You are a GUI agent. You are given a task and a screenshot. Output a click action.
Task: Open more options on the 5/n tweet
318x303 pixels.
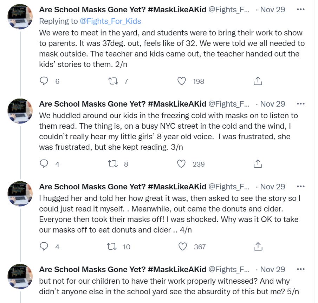tap(301, 269)
